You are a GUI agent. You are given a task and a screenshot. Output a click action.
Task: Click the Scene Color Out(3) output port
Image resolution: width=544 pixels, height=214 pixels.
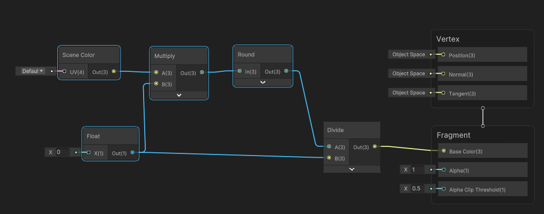coord(114,71)
